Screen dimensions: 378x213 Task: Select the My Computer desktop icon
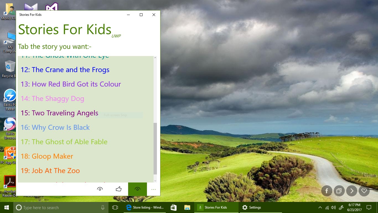[x=9, y=42]
